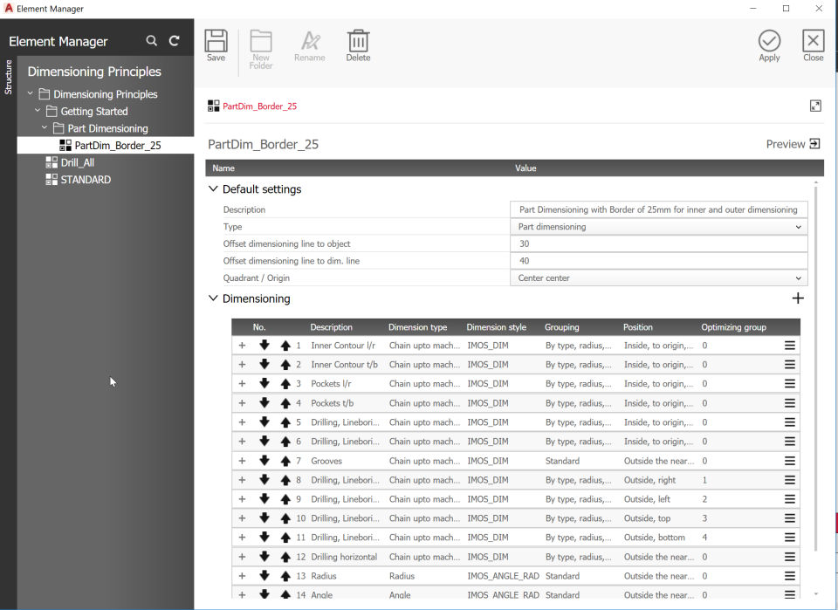Move the Radius row up using its arrow
The height and width of the screenshot is (610, 838).
[x=285, y=576]
